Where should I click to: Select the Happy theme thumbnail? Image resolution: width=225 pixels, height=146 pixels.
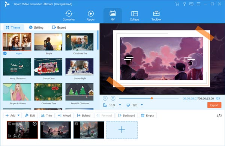click(17, 42)
